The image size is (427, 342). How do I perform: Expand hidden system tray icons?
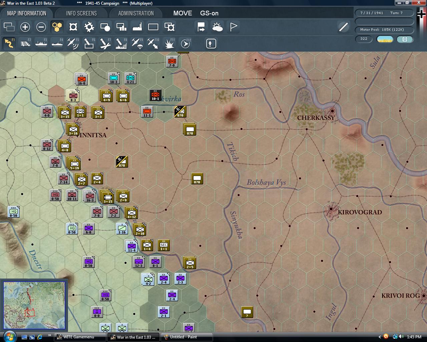tap(379, 337)
